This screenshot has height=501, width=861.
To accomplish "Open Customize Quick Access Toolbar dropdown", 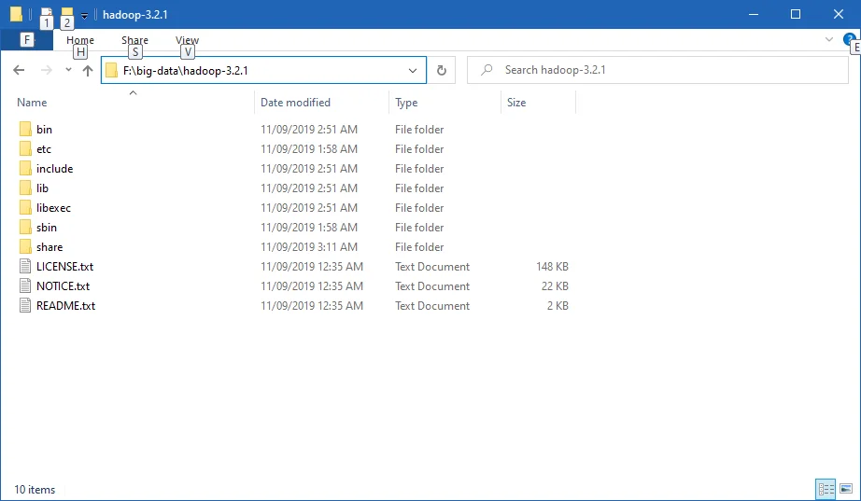I will coord(84,15).
